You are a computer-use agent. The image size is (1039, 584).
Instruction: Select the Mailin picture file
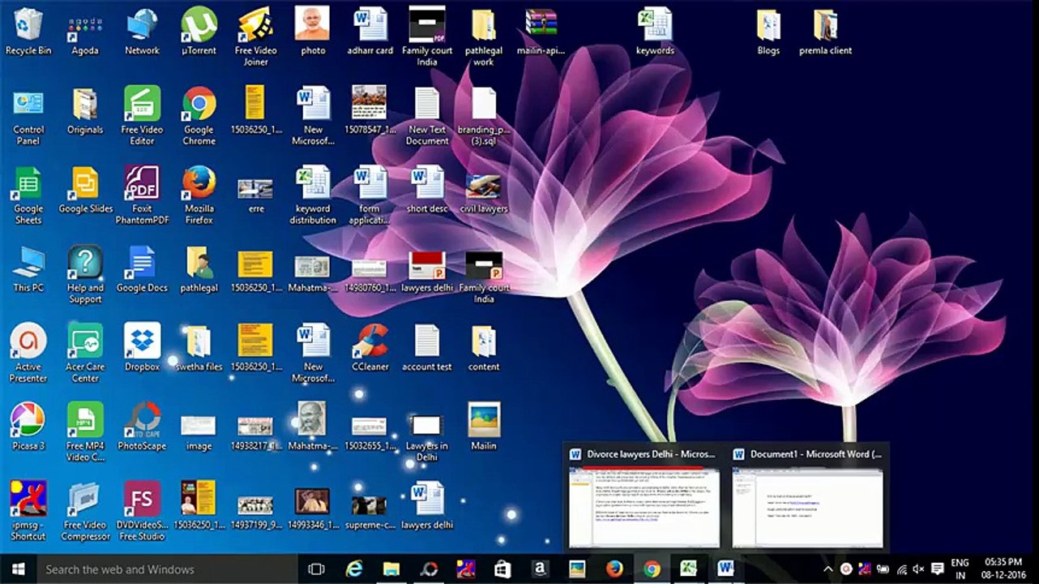pyautogui.click(x=484, y=427)
